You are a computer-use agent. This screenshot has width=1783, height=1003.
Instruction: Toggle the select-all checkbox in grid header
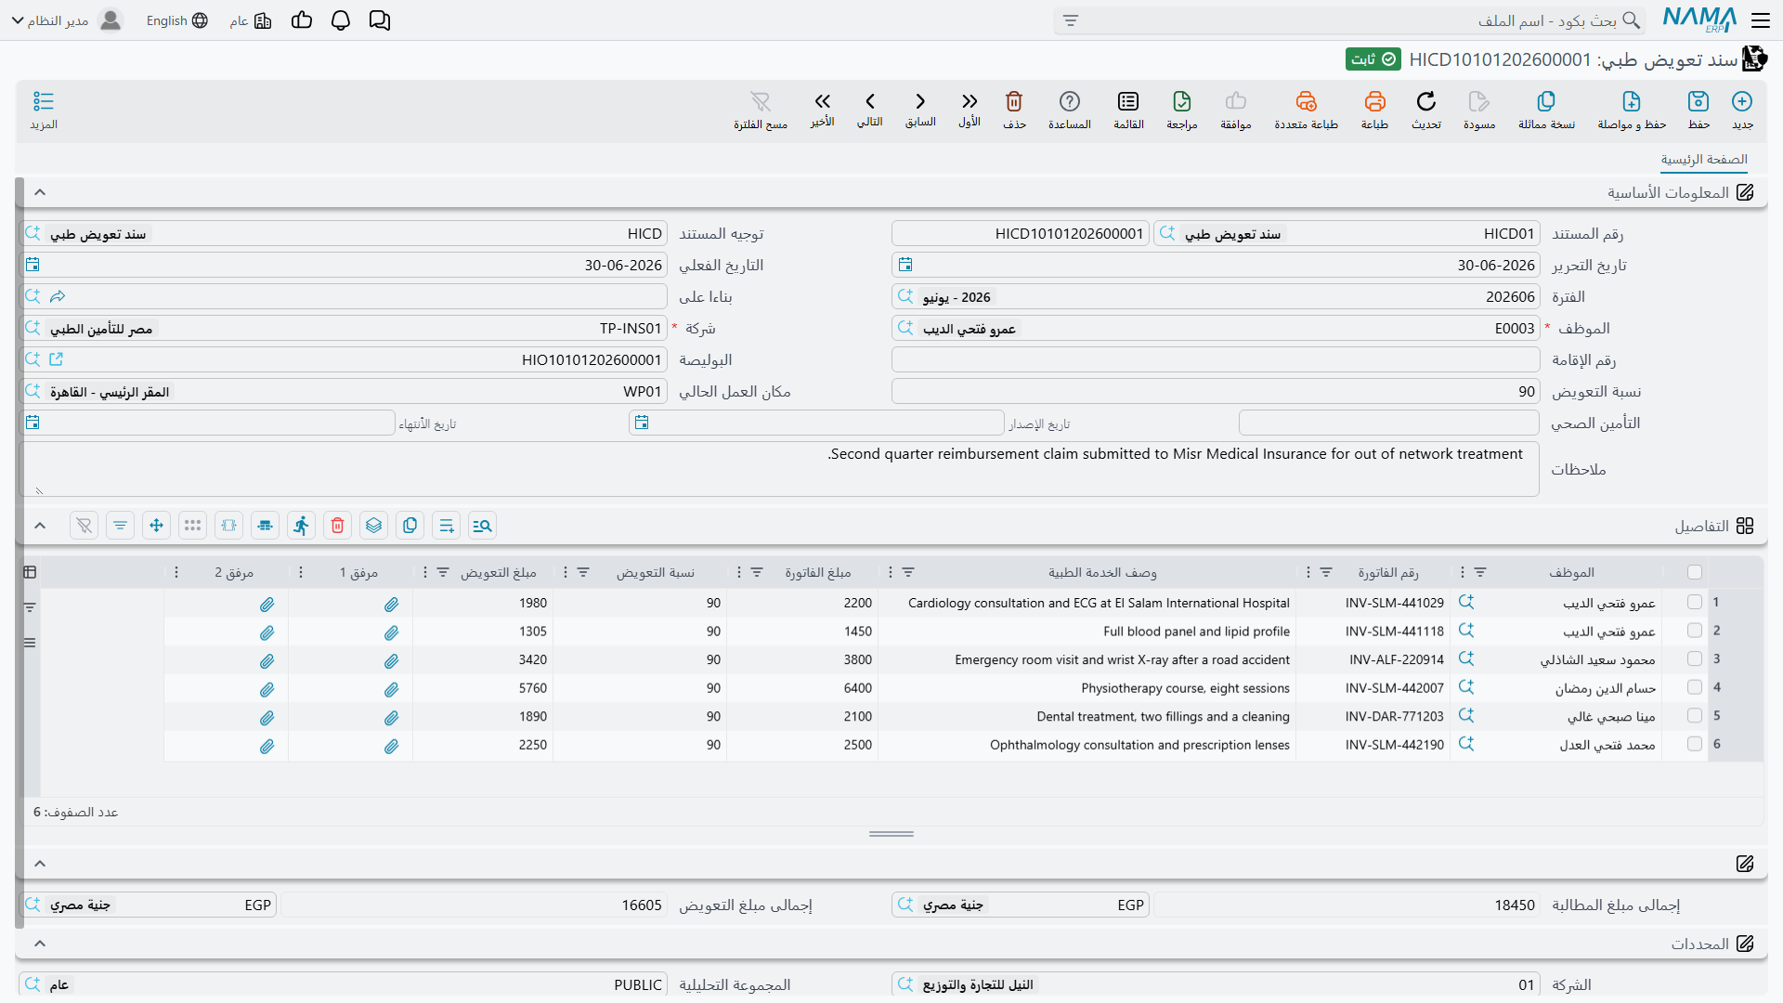pyautogui.click(x=1695, y=573)
